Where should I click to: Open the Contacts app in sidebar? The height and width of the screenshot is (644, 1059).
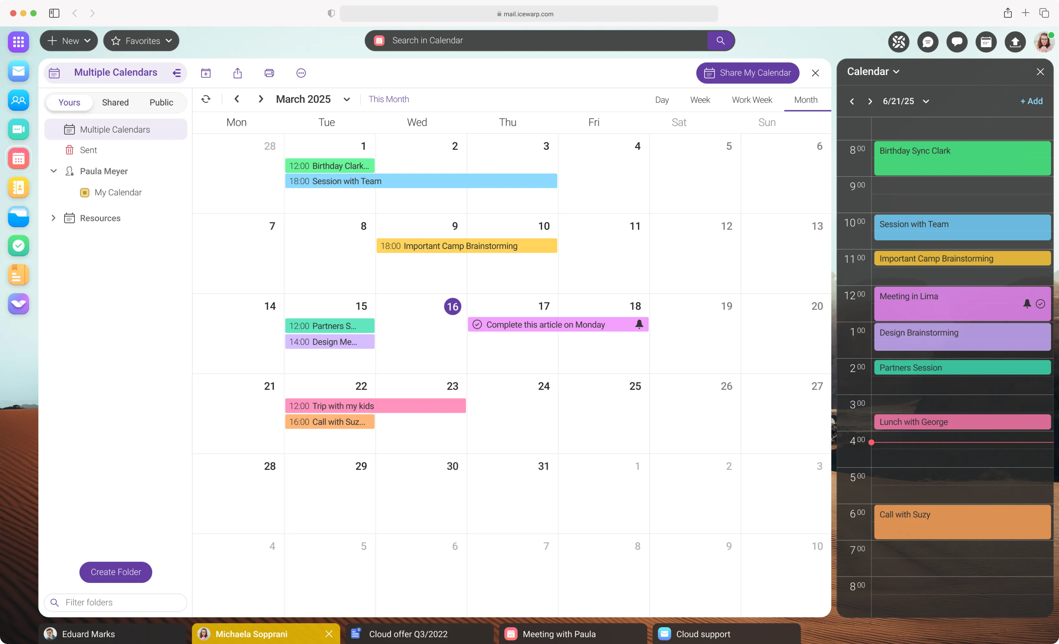[18, 101]
